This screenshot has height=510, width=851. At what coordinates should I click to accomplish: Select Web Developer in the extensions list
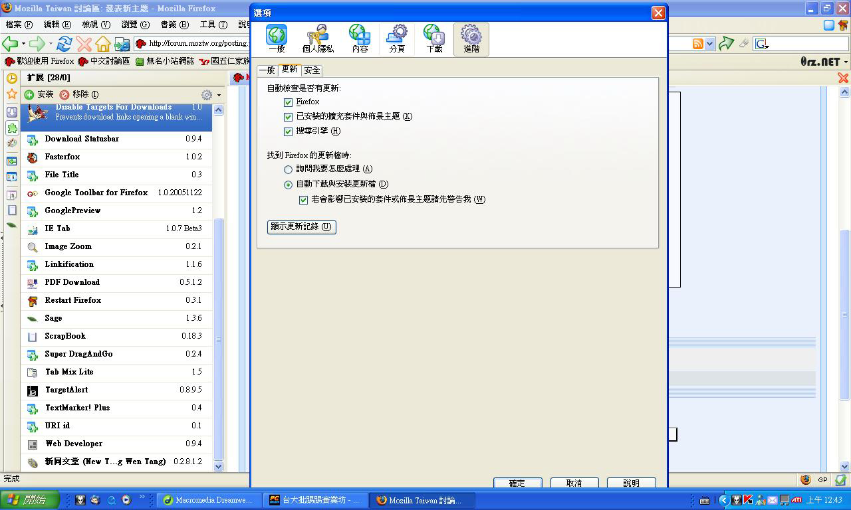pyautogui.click(x=74, y=444)
